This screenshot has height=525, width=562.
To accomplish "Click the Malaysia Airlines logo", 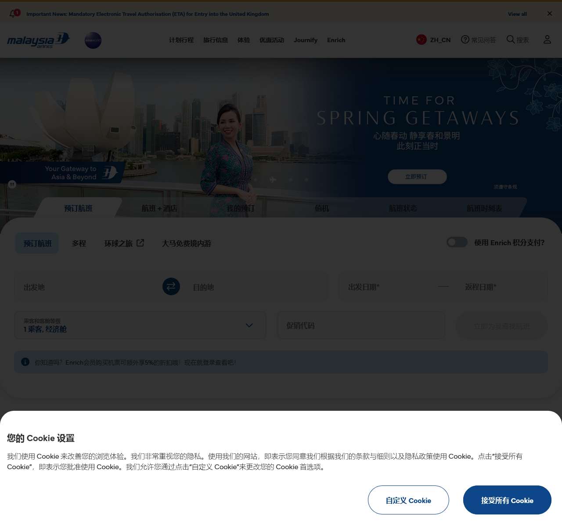I will point(38,40).
